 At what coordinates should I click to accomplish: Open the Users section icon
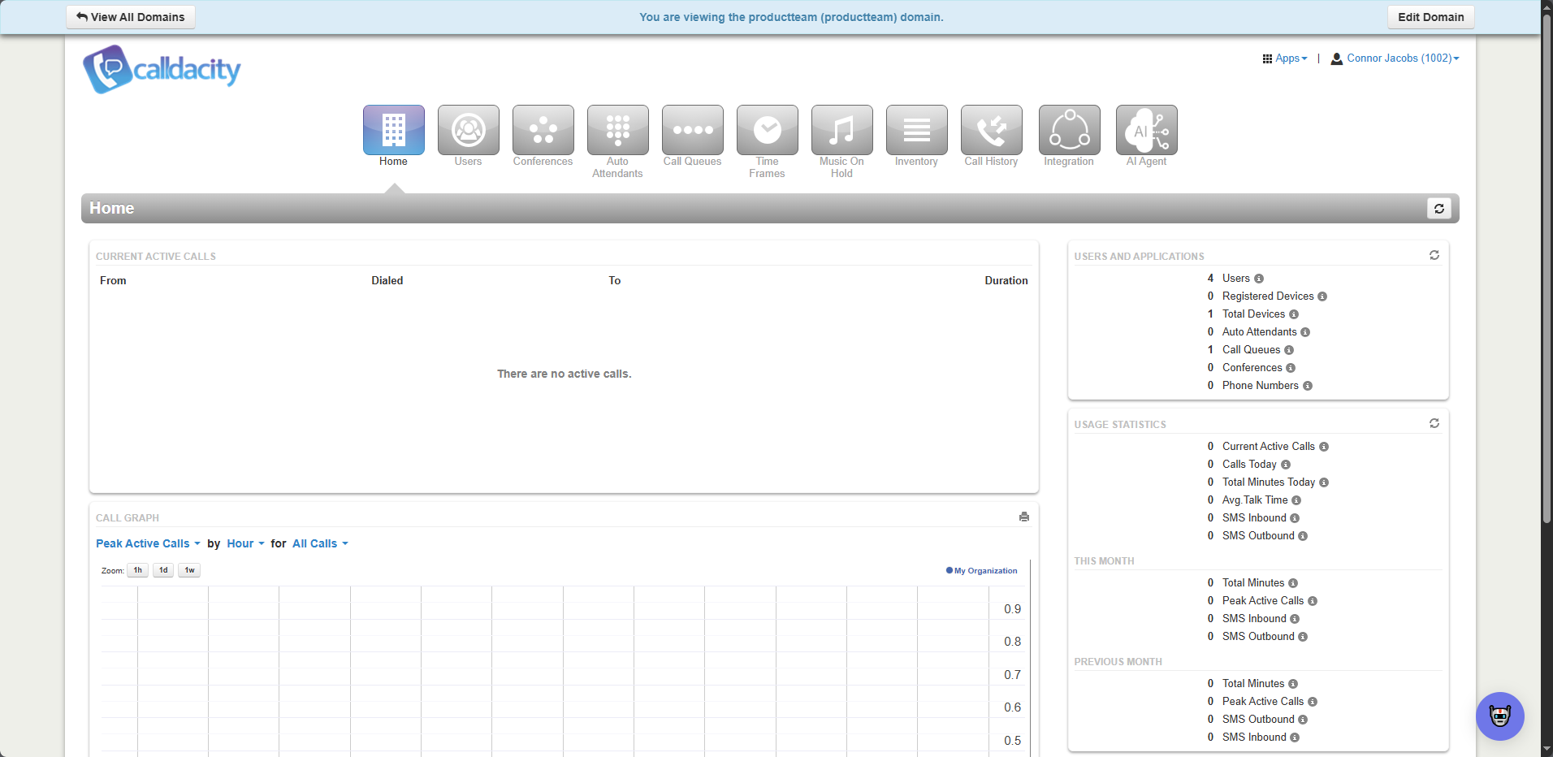468,130
